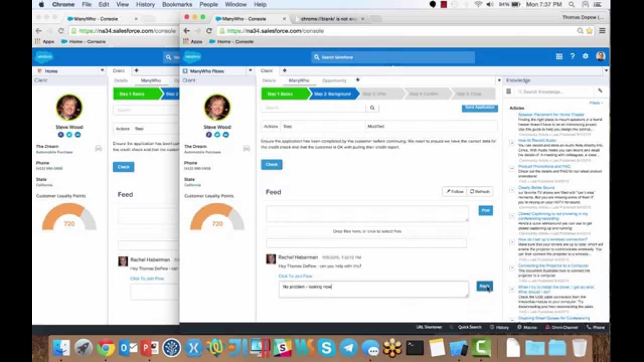This screenshot has height=362, width=644.
Task: Open Google Chrome from the Dock
Action: click(x=106, y=348)
